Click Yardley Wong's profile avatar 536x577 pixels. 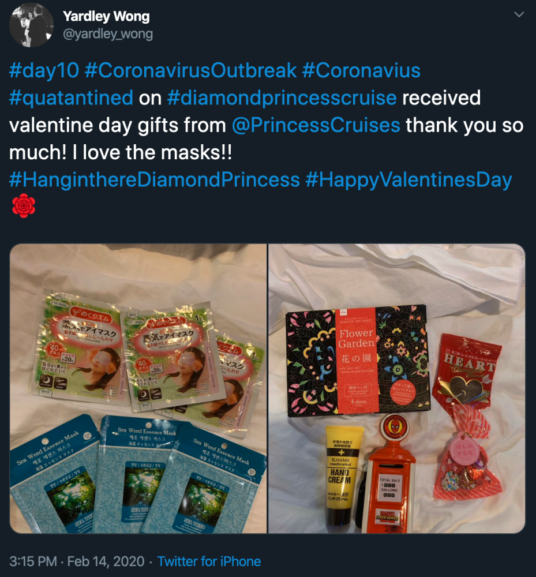[31, 25]
